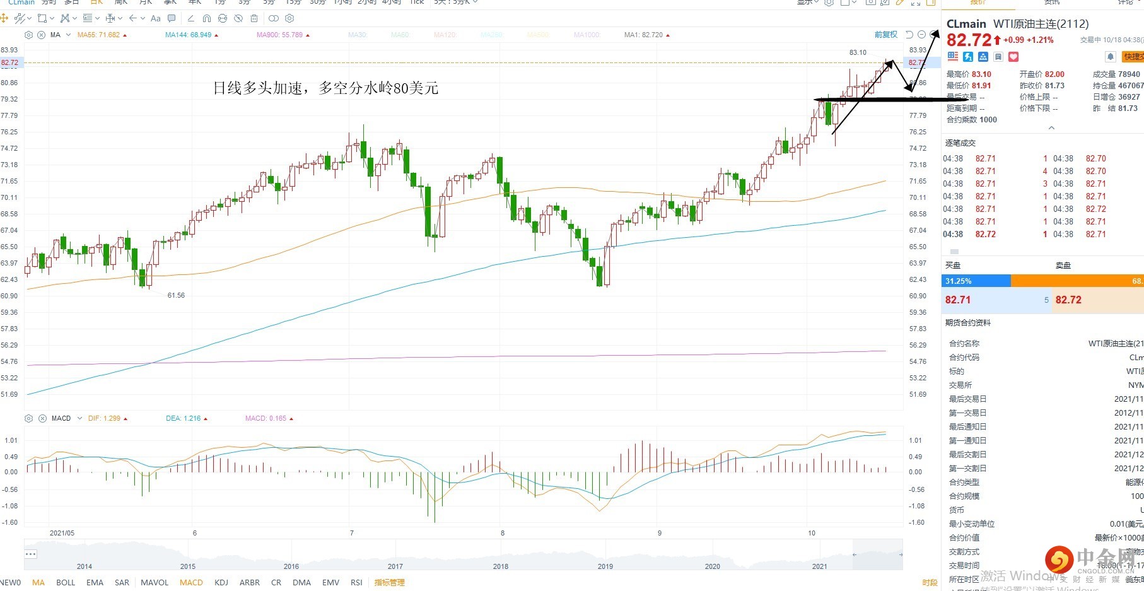The height and width of the screenshot is (591, 1144).
Task: Click the price alert bell icon
Action: point(1111,57)
